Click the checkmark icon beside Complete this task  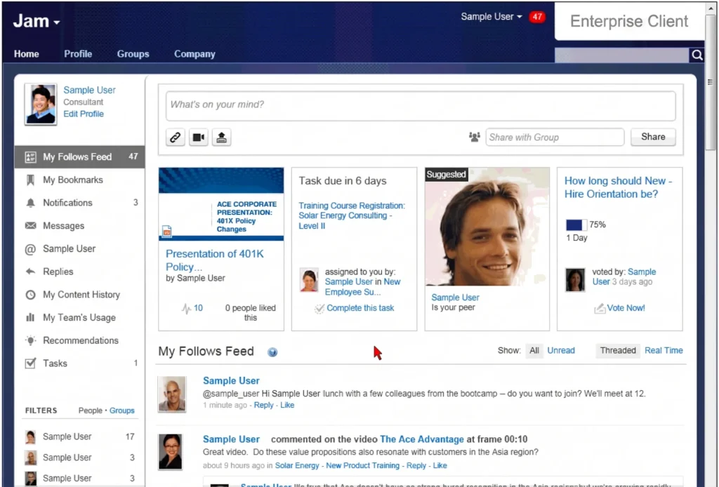pos(319,309)
